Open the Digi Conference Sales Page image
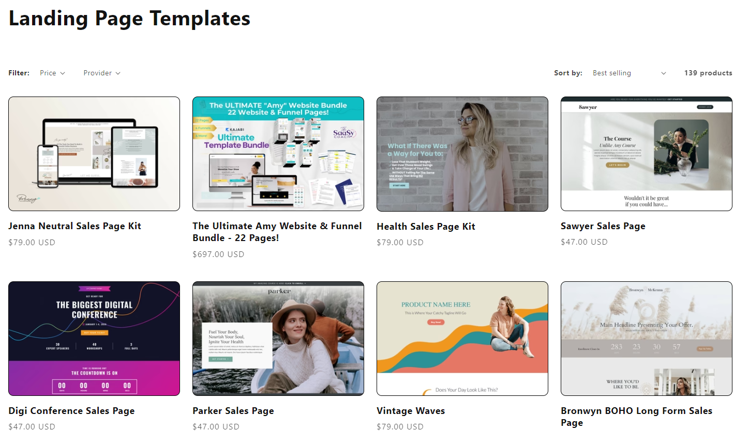 [94, 339]
